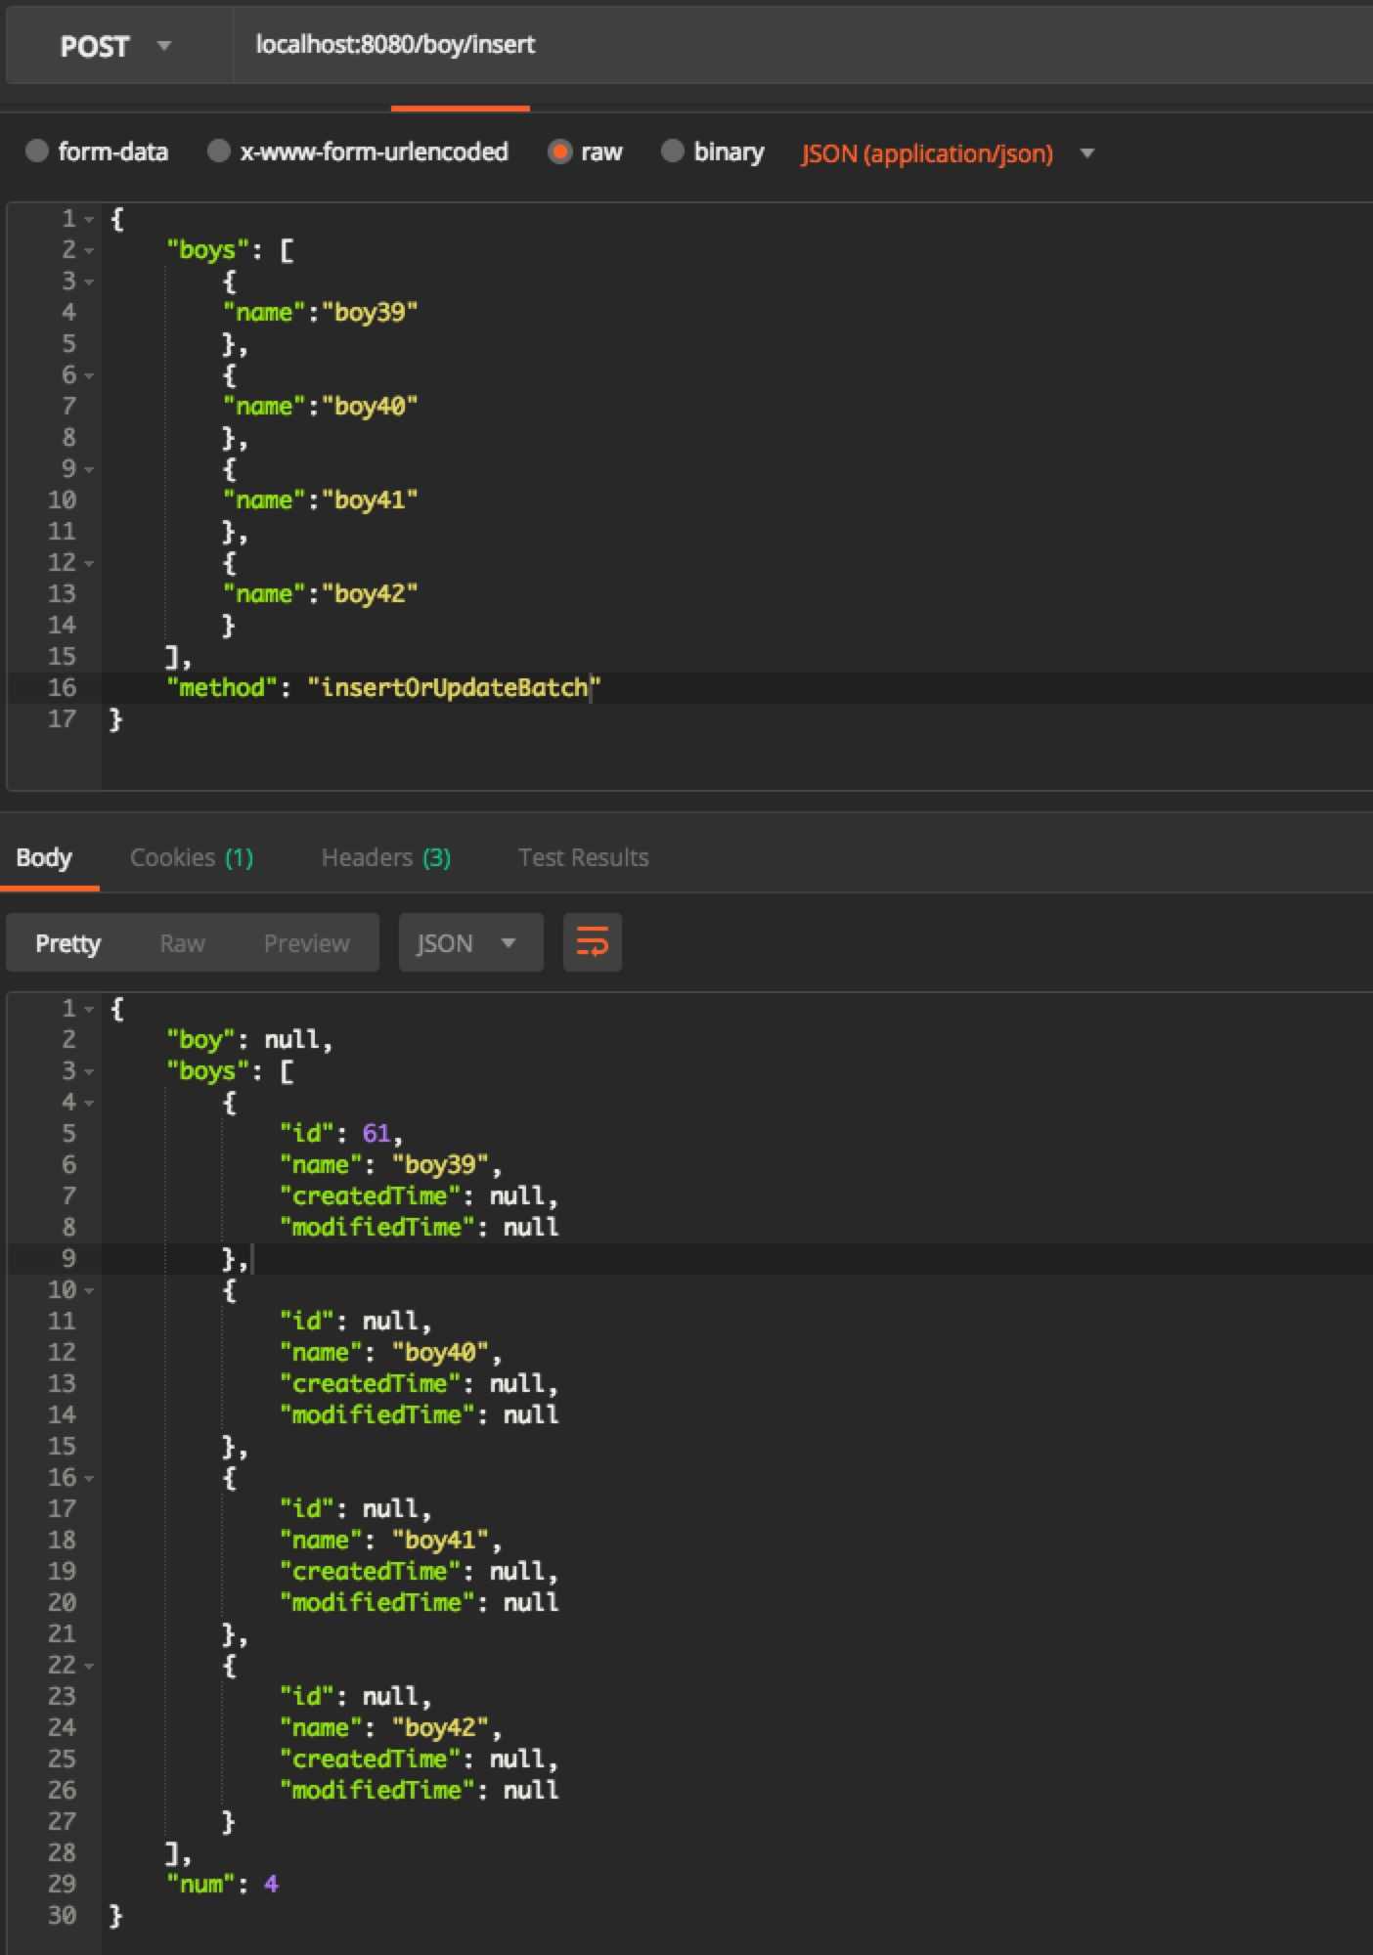Collapse request body line 1 fold arrow
Image resolution: width=1373 pixels, height=1955 pixels.
point(89,219)
